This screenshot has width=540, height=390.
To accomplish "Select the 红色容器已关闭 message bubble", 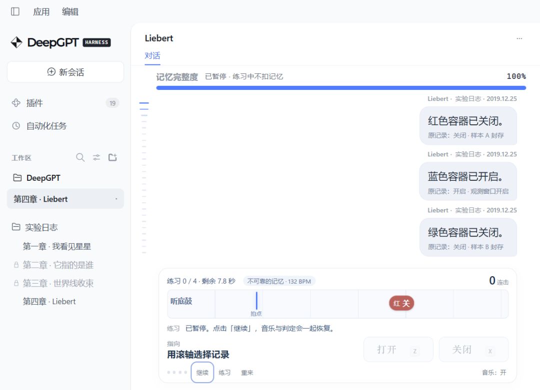I will tap(468, 126).
